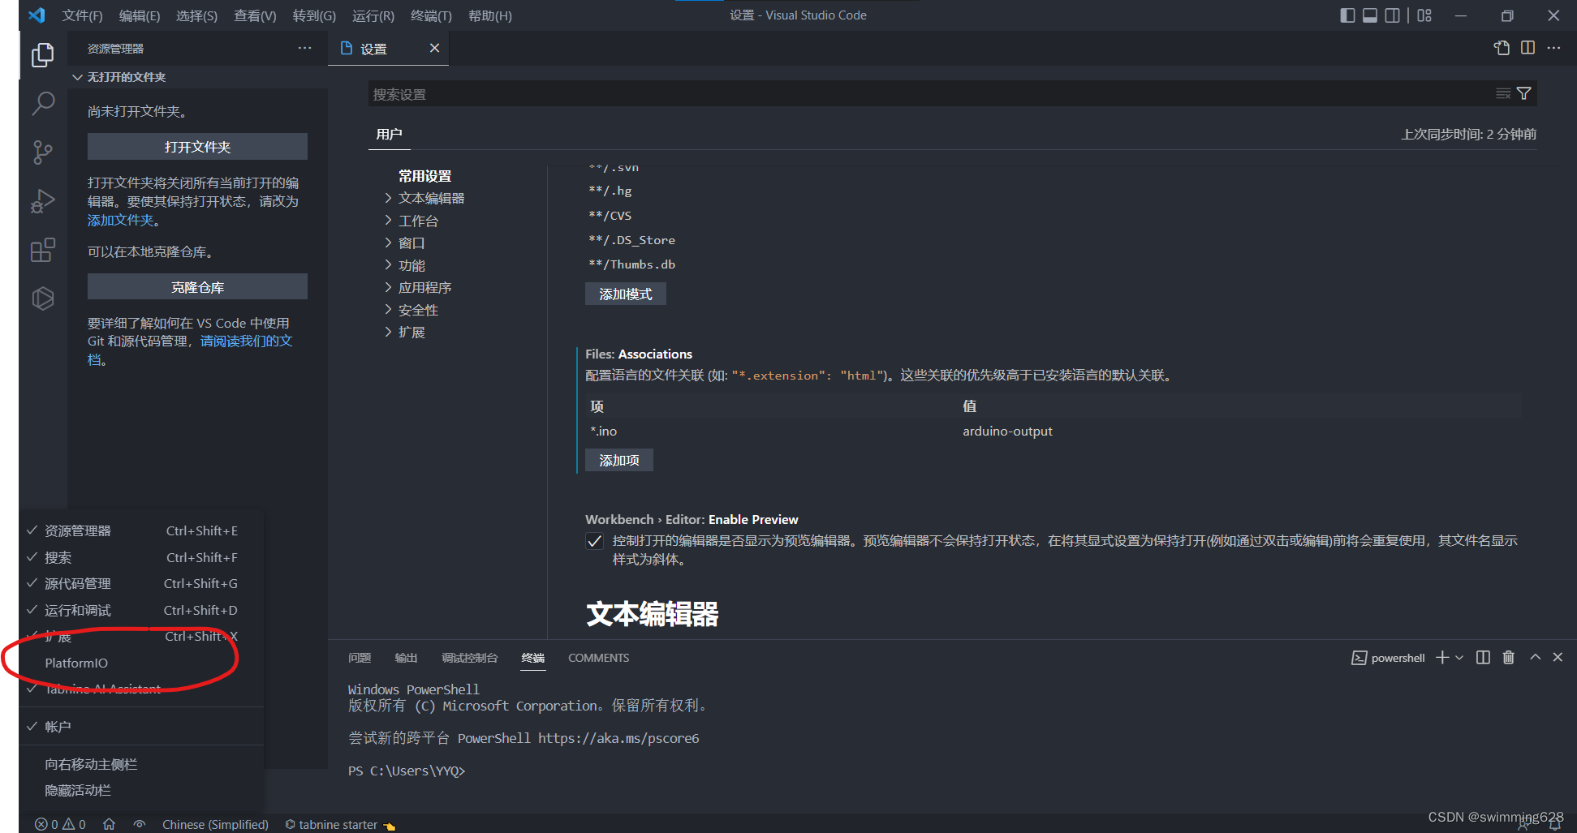Open terminal launch profile dropdown arrow
Image resolution: width=1577 pixels, height=833 pixels.
(x=1459, y=657)
